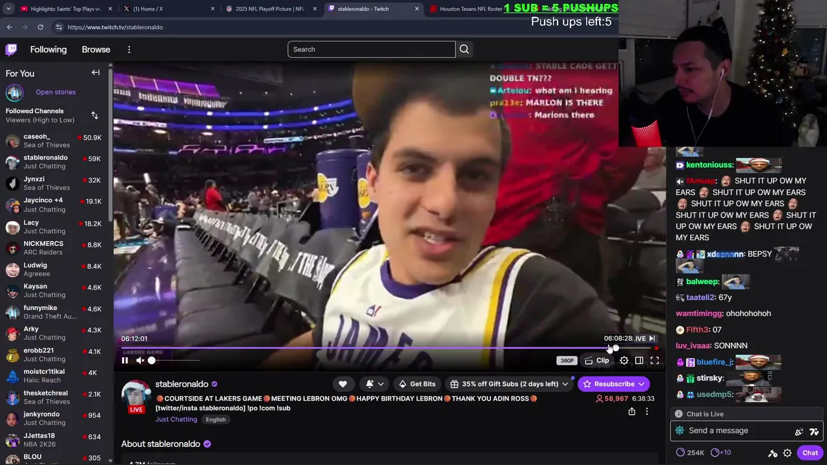This screenshot has width=827, height=465.
Task: Click the 360P quality badge
Action: click(567, 360)
